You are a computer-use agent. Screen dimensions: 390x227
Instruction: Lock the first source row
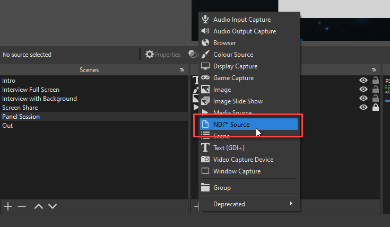click(x=376, y=80)
